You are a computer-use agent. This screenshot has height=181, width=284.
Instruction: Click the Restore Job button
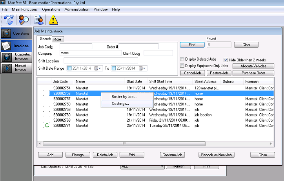(x=219, y=73)
